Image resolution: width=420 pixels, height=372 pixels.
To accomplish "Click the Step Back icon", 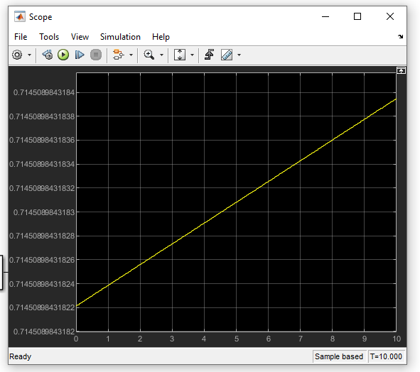I will [x=48, y=55].
